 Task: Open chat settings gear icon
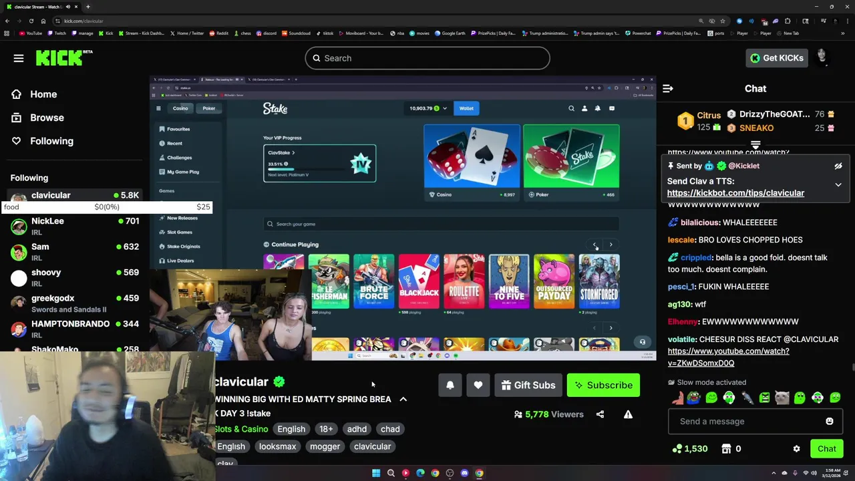(796, 449)
